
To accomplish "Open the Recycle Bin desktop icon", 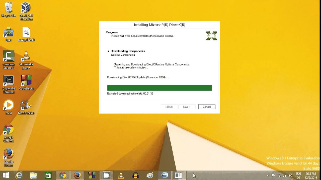I will pos(9,9).
